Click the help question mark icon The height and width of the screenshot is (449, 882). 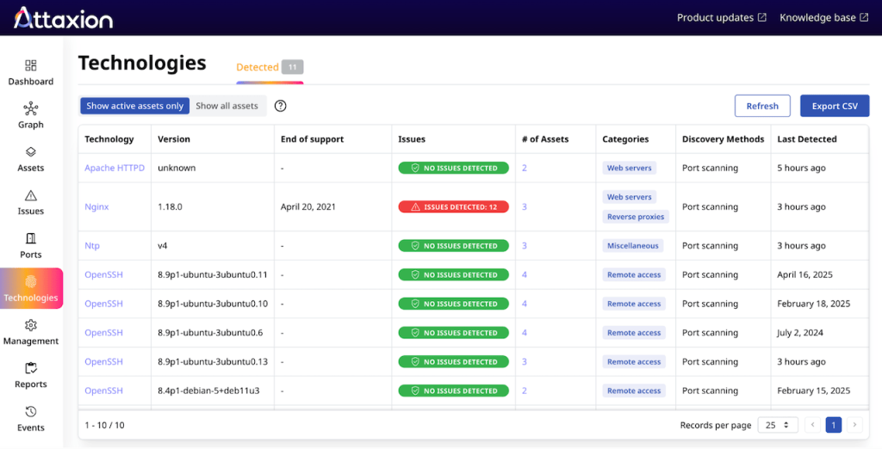pyautogui.click(x=280, y=106)
